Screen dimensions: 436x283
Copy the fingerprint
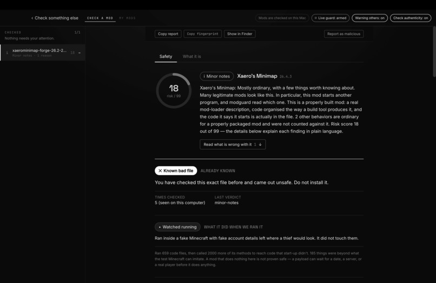coord(202,34)
